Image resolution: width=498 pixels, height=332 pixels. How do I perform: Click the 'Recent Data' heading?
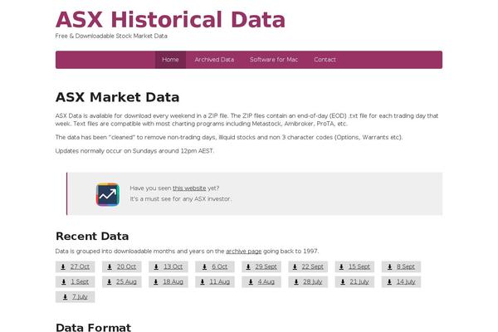point(92,237)
